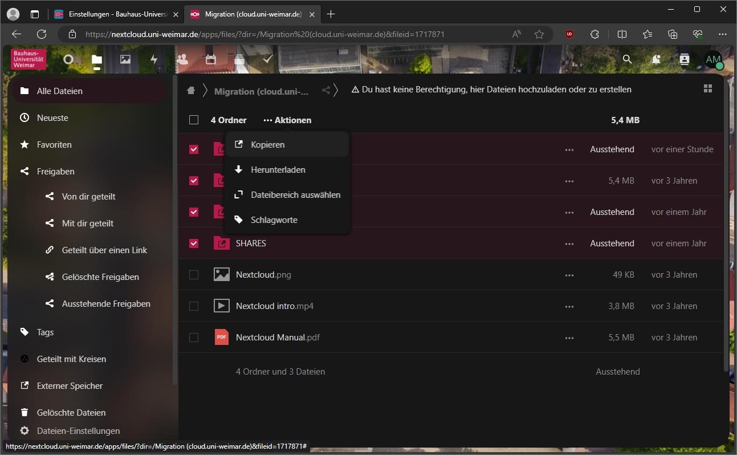
Task: Choose Herunterladen from the Aktionen menu
Action: [278, 170]
